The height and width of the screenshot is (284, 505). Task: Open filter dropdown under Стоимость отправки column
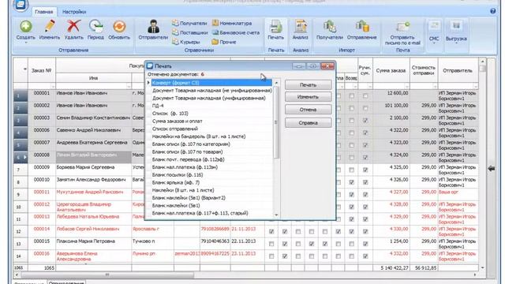pos(435,86)
